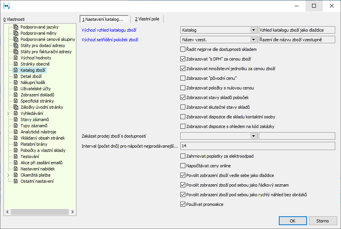Disable the Používat promoakce checkbox
341x229 pixels.
click(183, 204)
